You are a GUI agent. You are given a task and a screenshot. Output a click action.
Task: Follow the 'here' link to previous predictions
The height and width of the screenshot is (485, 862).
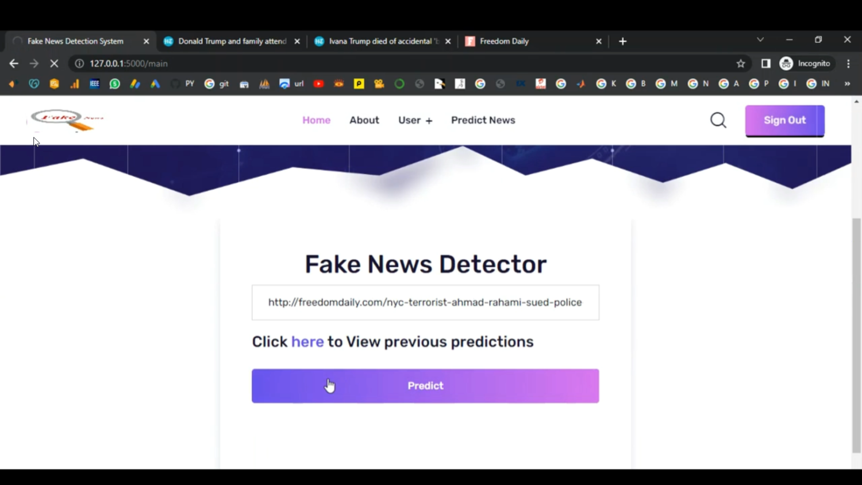[x=307, y=342]
